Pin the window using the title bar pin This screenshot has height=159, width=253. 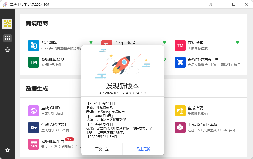pyautogui.click(x=211, y=4)
